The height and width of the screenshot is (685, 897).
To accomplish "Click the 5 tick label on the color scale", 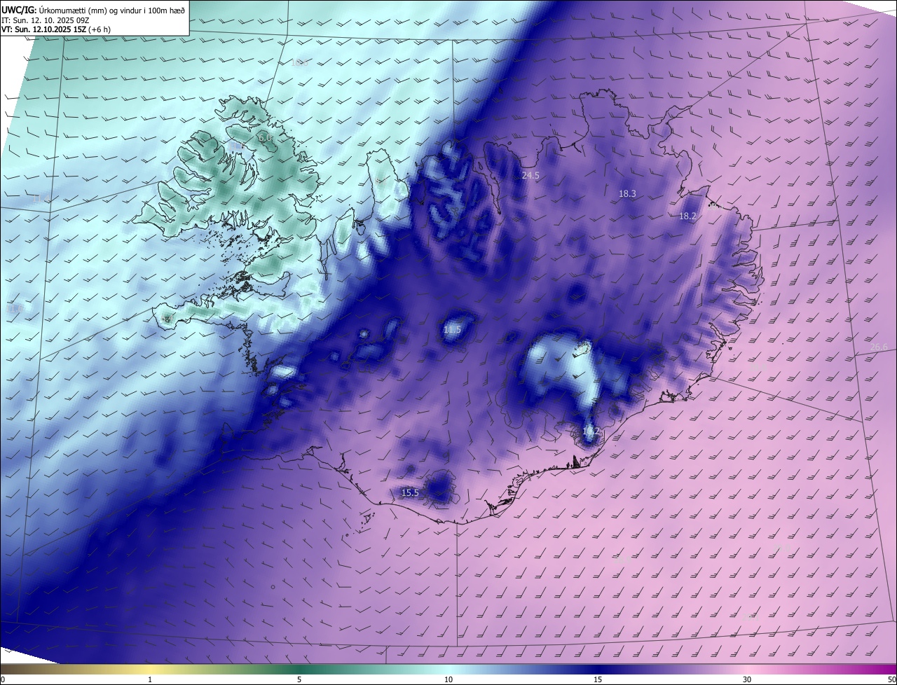I will [299, 679].
